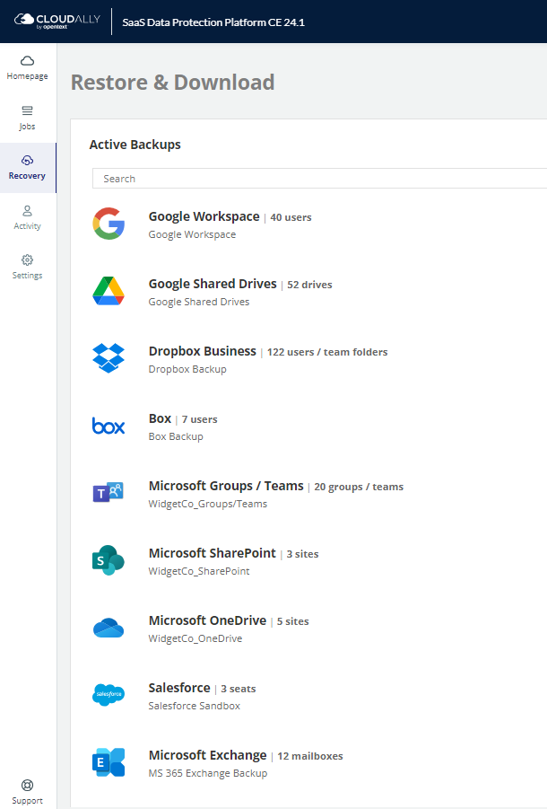The image size is (547, 809).
Task: Select the Recovery menu label
Action: coord(27,175)
